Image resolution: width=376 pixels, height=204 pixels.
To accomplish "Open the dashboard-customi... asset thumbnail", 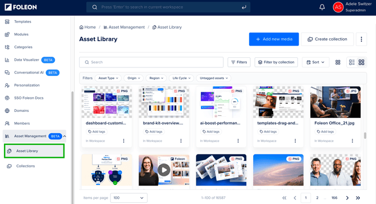I will point(107,102).
